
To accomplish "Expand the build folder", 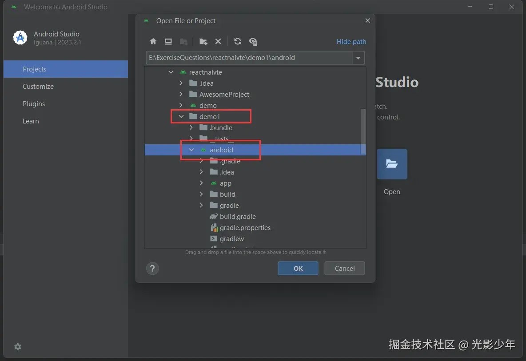I will (201, 194).
